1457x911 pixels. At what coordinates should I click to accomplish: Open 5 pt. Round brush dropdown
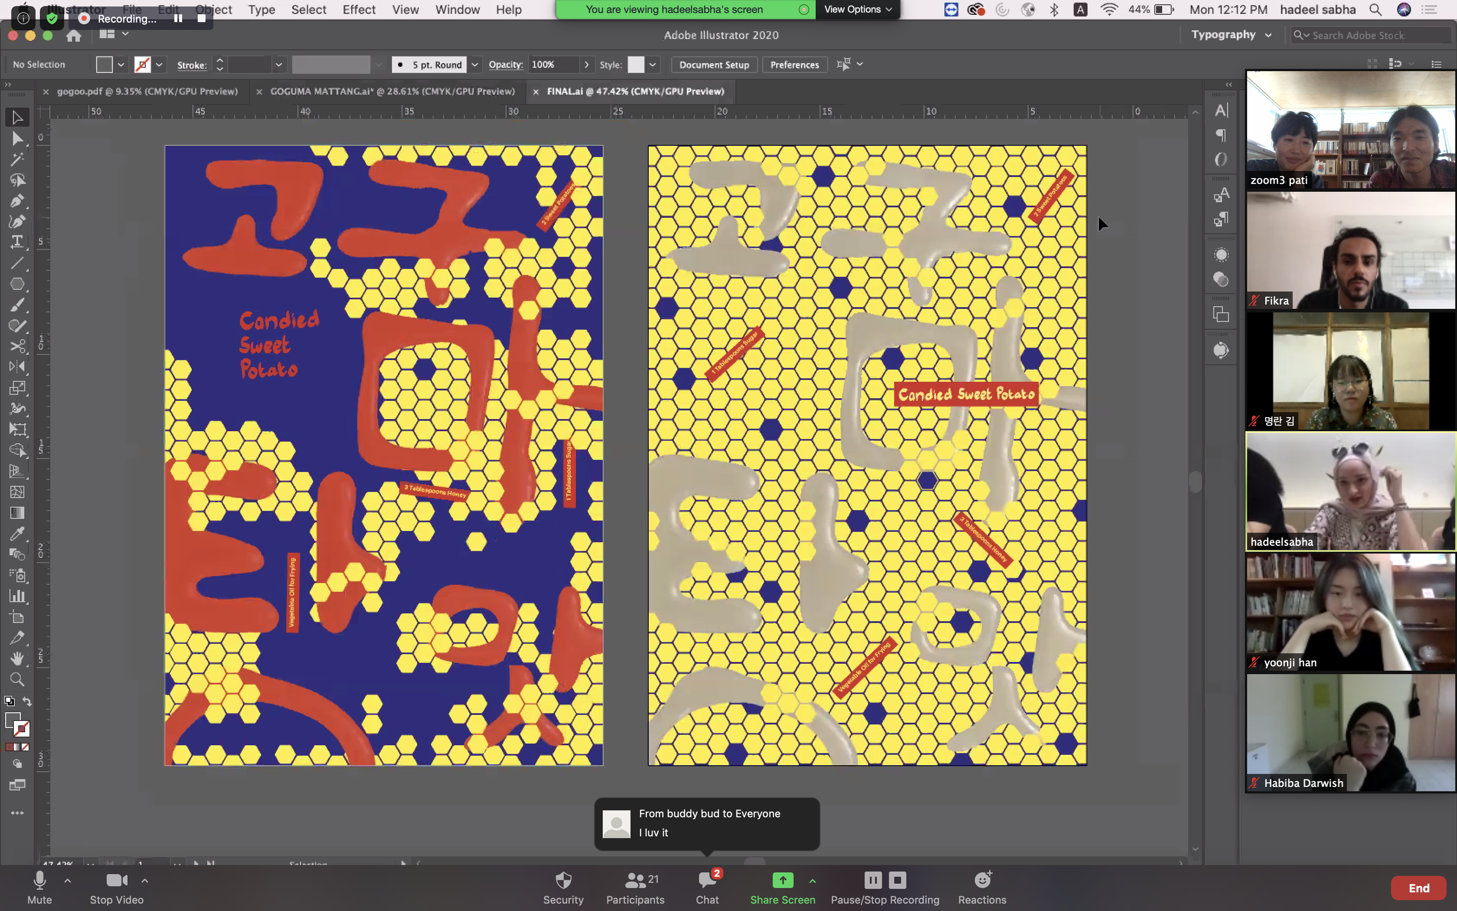tap(475, 65)
